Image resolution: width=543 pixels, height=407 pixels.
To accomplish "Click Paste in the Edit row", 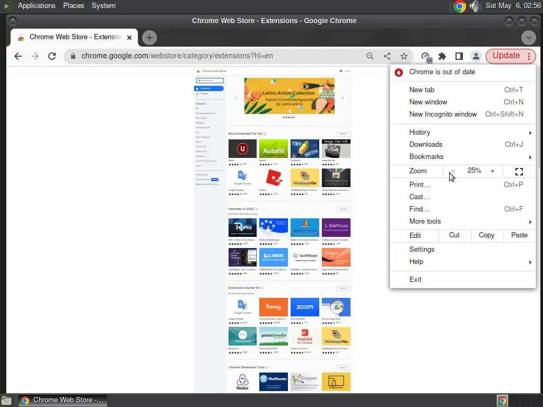I will 519,235.
